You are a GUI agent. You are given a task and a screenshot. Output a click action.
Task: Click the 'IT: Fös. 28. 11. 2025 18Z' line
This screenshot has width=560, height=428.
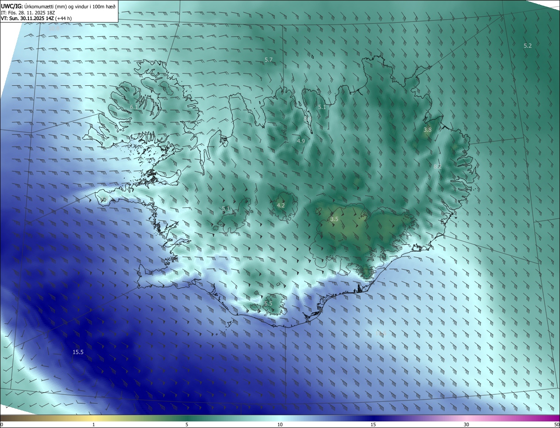click(x=28, y=13)
